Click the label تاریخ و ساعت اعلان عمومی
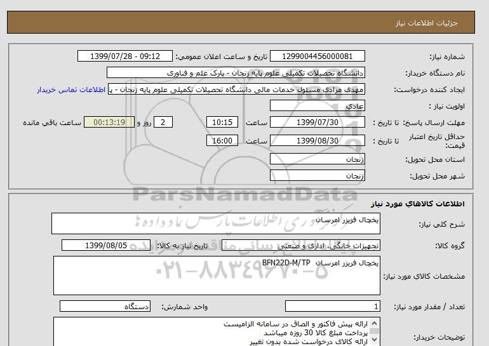Viewport: 489px width, 346px height. pos(222,57)
